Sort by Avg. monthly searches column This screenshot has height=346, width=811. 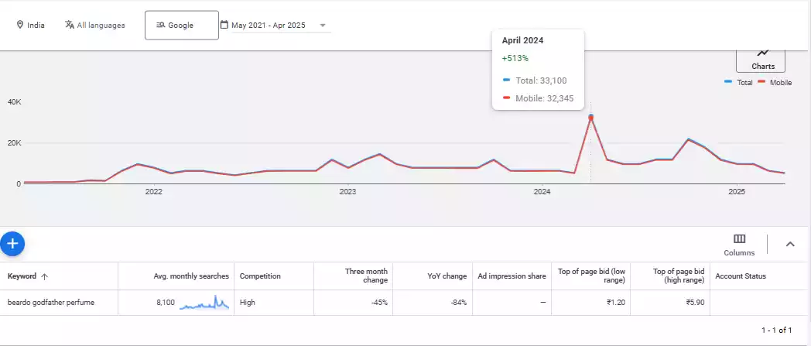coord(191,276)
